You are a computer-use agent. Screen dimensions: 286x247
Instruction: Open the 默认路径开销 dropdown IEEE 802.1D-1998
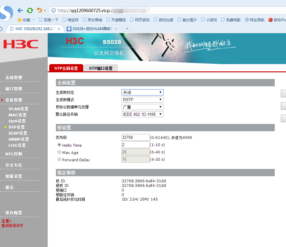click(x=143, y=114)
